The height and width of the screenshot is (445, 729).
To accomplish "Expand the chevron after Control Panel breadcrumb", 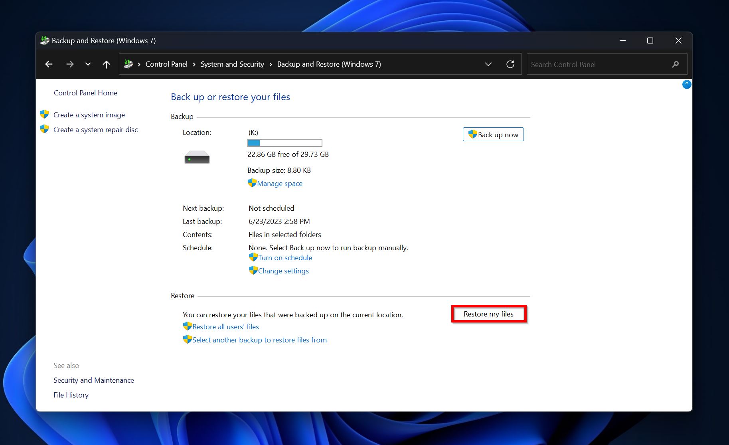I will [193, 64].
